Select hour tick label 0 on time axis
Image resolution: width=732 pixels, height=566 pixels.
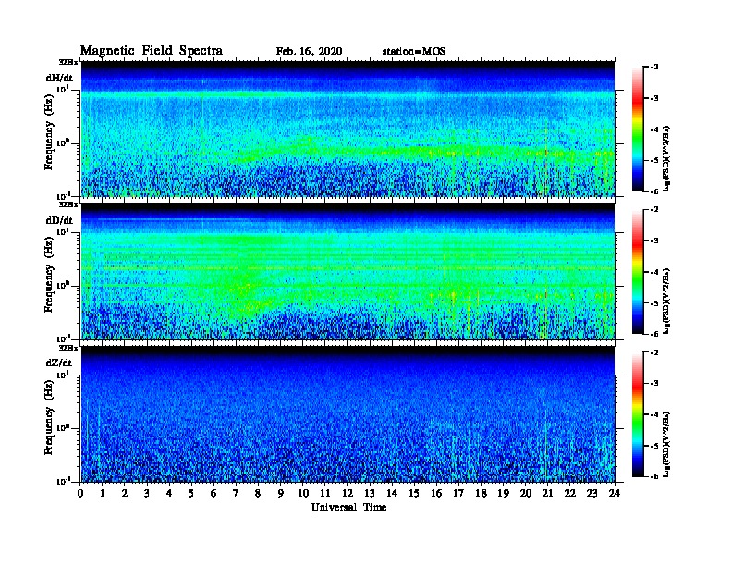pos(80,493)
